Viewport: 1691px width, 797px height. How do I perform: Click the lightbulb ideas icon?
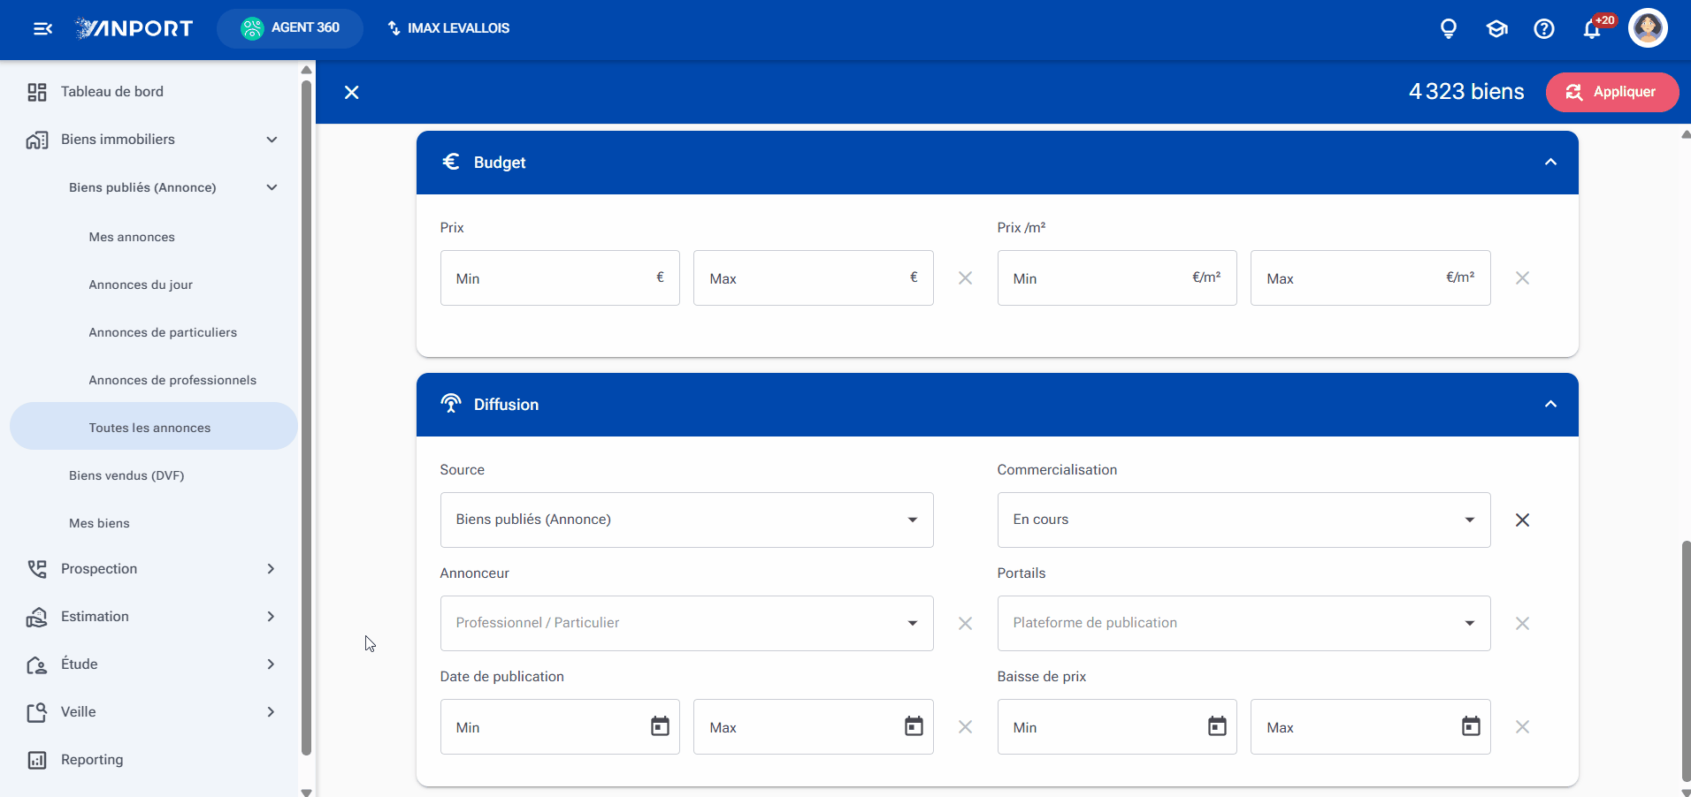click(x=1449, y=28)
